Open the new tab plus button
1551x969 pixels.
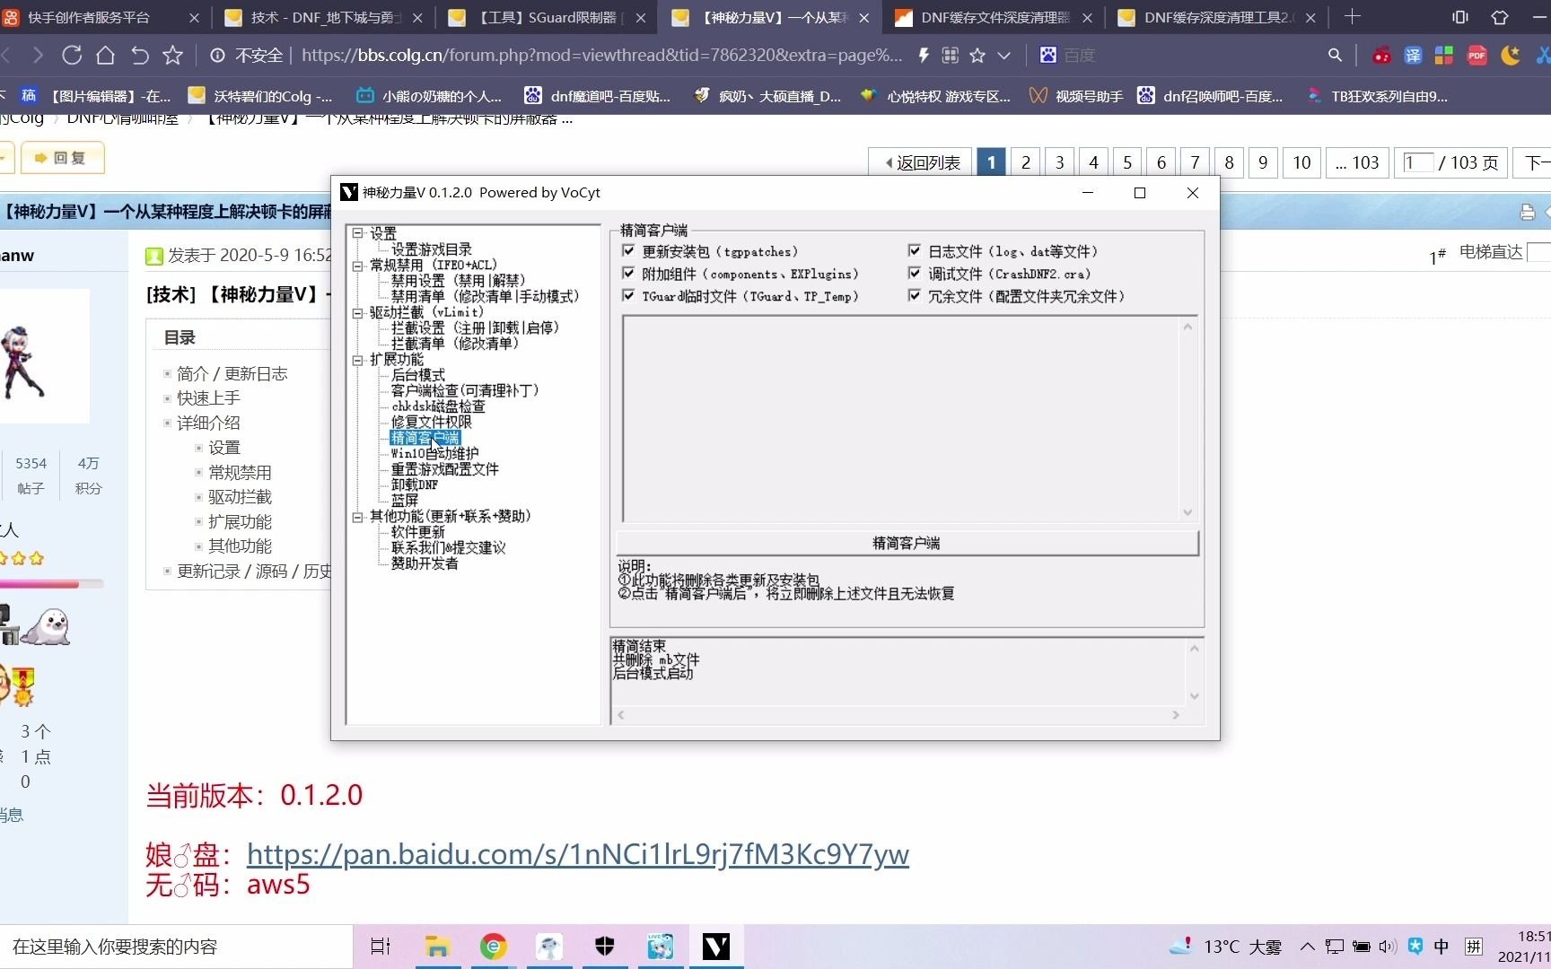(x=1353, y=16)
